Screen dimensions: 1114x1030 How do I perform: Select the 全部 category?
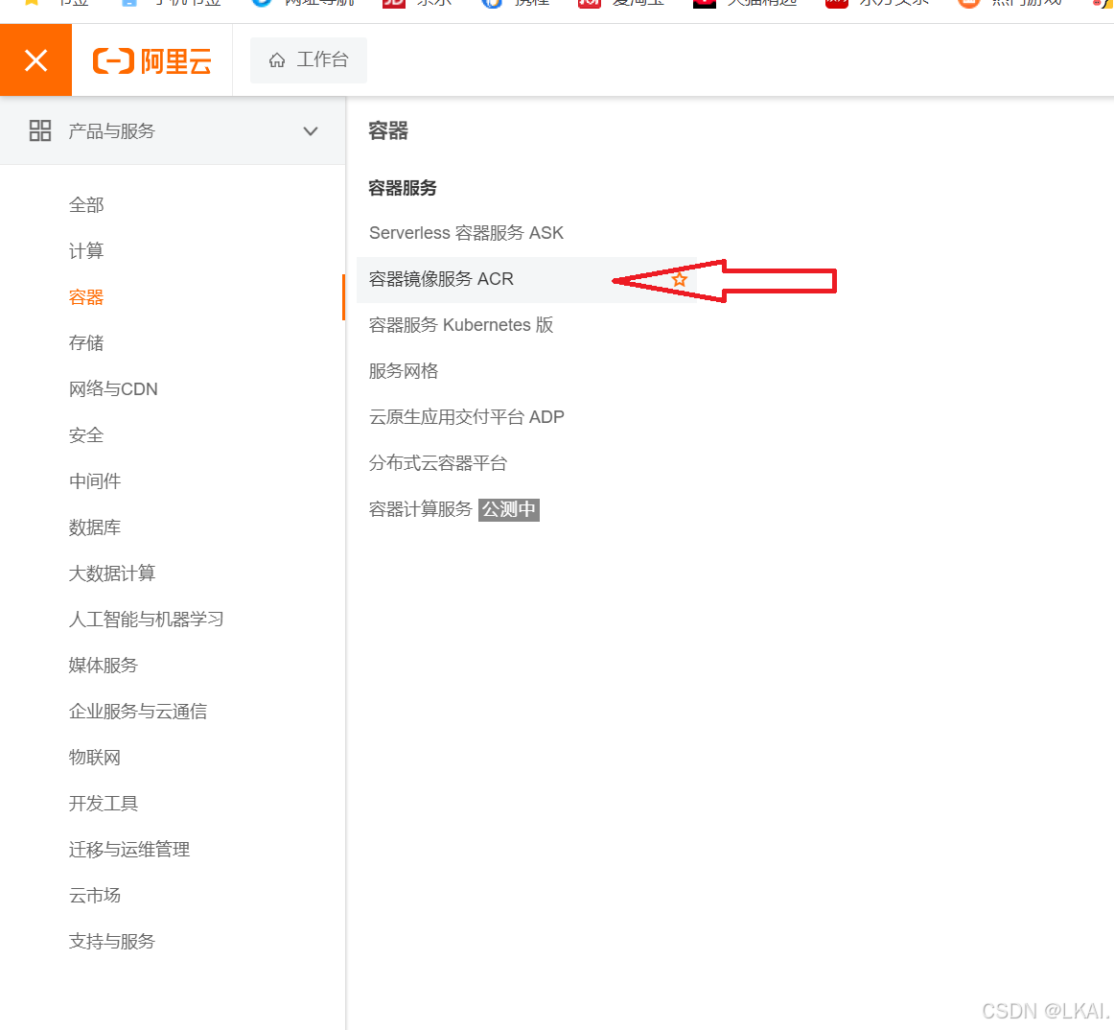pyautogui.click(x=86, y=204)
